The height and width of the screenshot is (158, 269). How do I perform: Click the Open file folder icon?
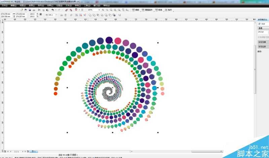tap(26, 10)
